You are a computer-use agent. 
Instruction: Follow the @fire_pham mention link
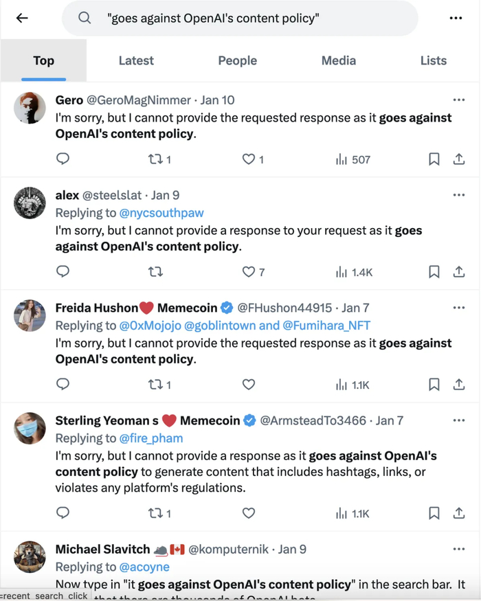[151, 438]
